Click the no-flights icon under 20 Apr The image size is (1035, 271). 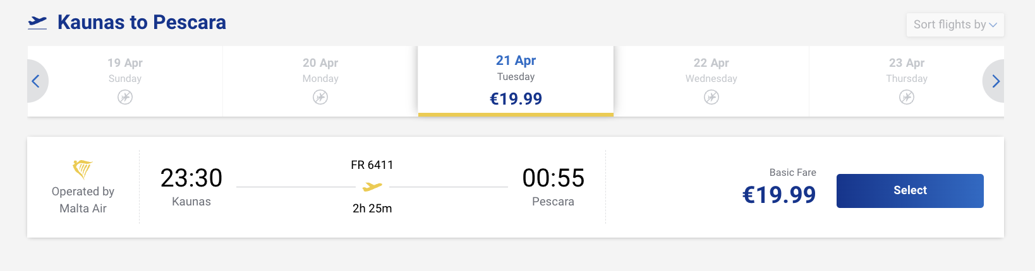[320, 97]
